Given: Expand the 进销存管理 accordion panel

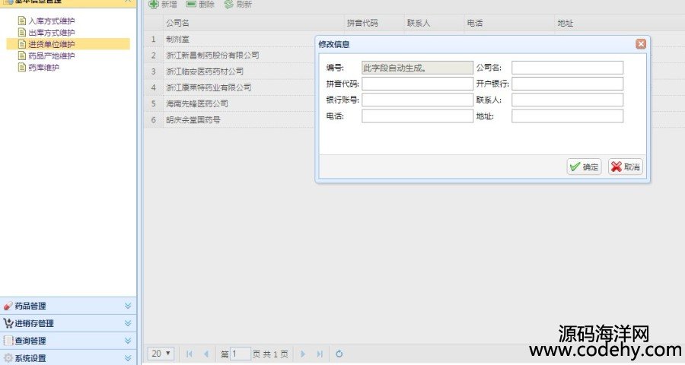Looking at the screenshot, I should coord(68,323).
